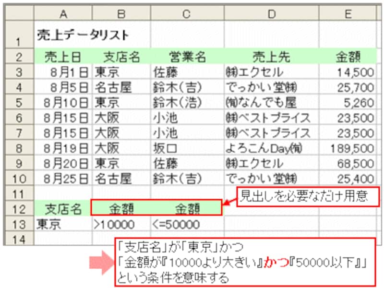Select the amount cell 25,400

(348, 178)
